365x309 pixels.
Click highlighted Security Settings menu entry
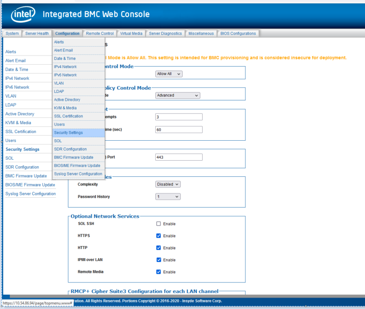[x=79, y=133]
